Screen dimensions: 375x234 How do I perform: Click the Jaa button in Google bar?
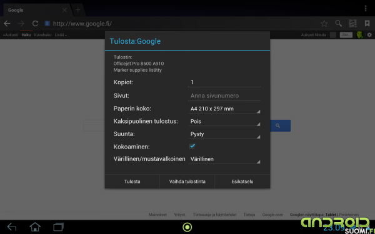(x=346, y=35)
